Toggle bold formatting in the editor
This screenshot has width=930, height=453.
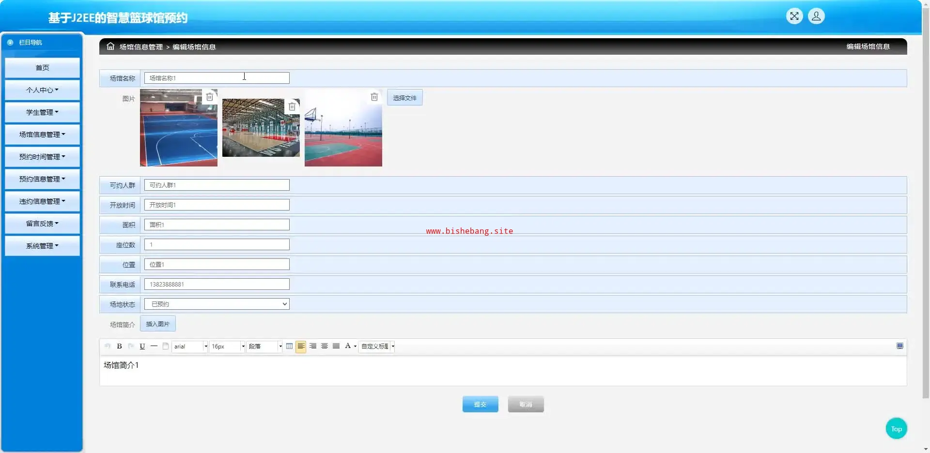click(119, 346)
